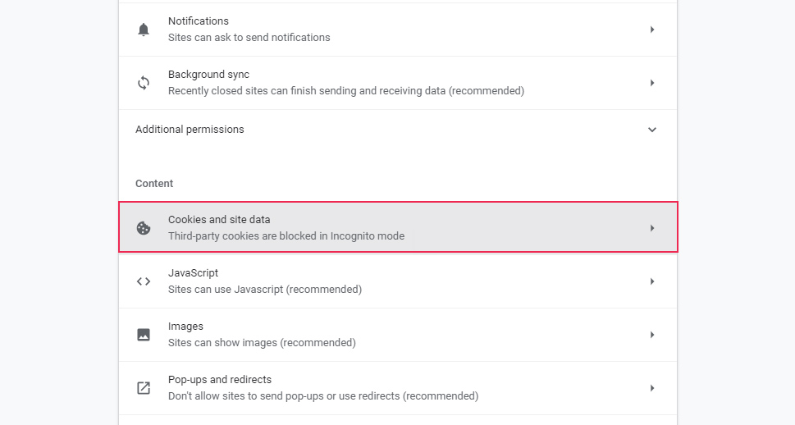Select the Notifications row title
Image resolution: width=795 pixels, height=425 pixels.
tap(199, 21)
